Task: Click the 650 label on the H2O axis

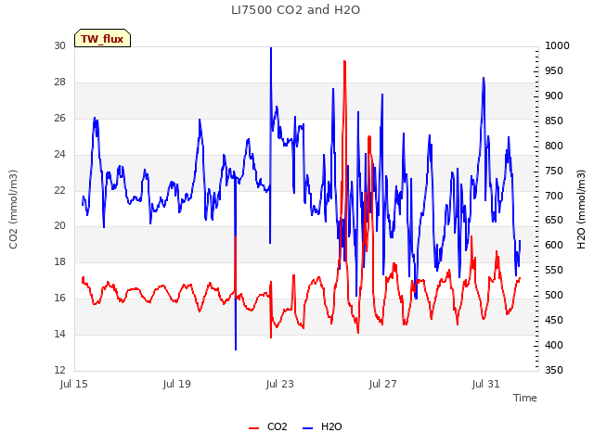Action: (x=554, y=221)
